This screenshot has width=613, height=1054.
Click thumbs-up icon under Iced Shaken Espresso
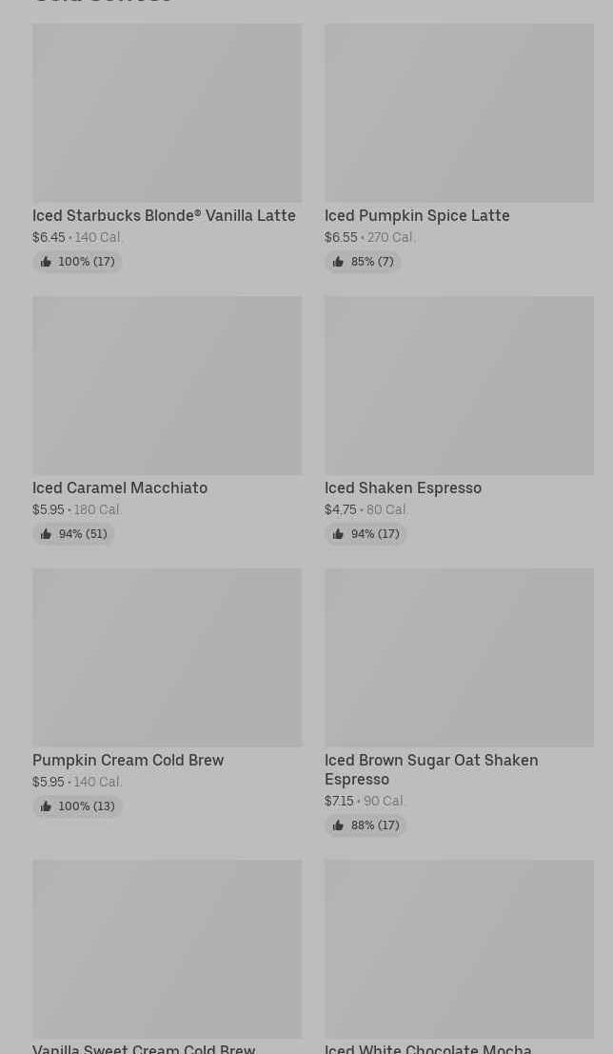coord(338,534)
